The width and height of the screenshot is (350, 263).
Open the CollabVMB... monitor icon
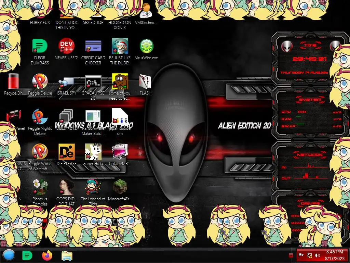[x=120, y=152]
